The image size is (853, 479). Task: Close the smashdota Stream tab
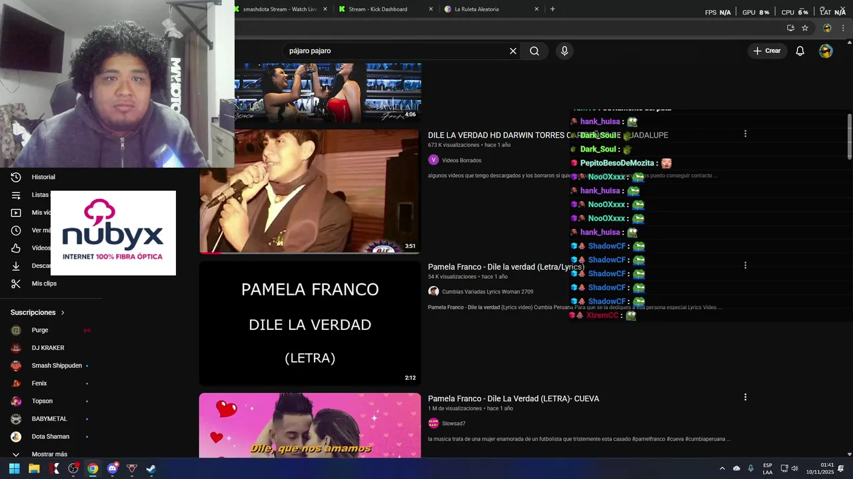tap(325, 9)
